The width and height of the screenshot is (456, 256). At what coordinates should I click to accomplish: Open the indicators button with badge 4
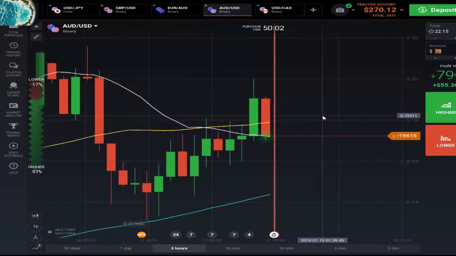(x=36, y=248)
